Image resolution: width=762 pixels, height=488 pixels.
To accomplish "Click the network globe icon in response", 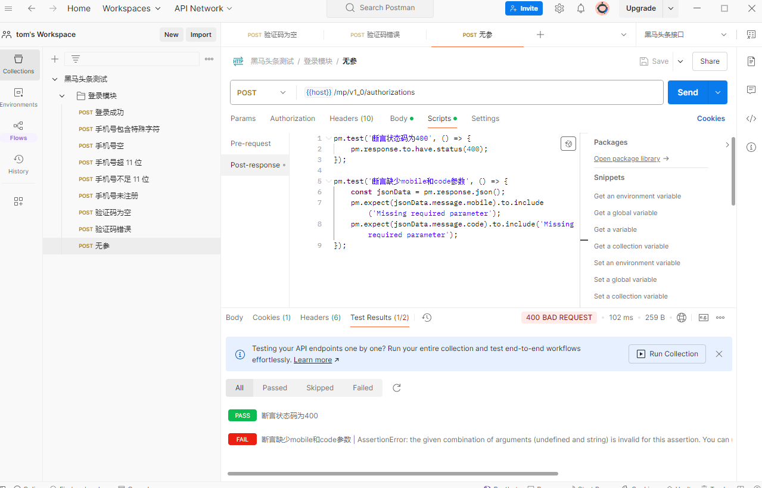I will tap(682, 318).
